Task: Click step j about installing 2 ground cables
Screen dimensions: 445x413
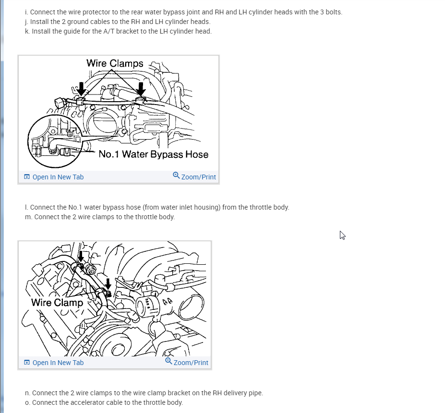Action: (118, 22)
